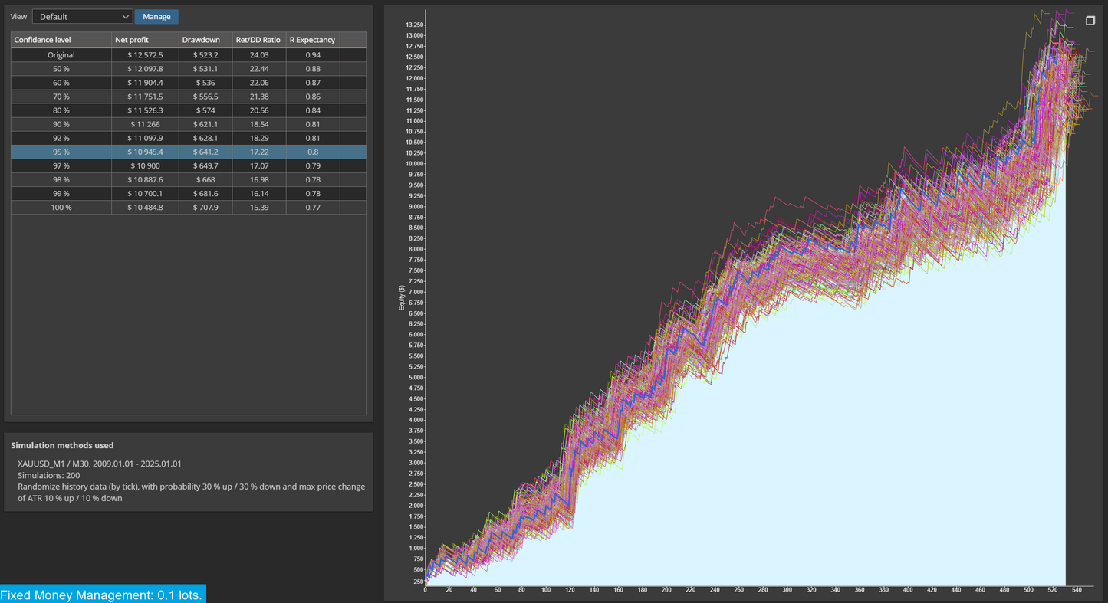Viewport: 1108px width, 603px height.
Task: Click the drawdown value $ 523.2
Action: [x=205, y=55]
